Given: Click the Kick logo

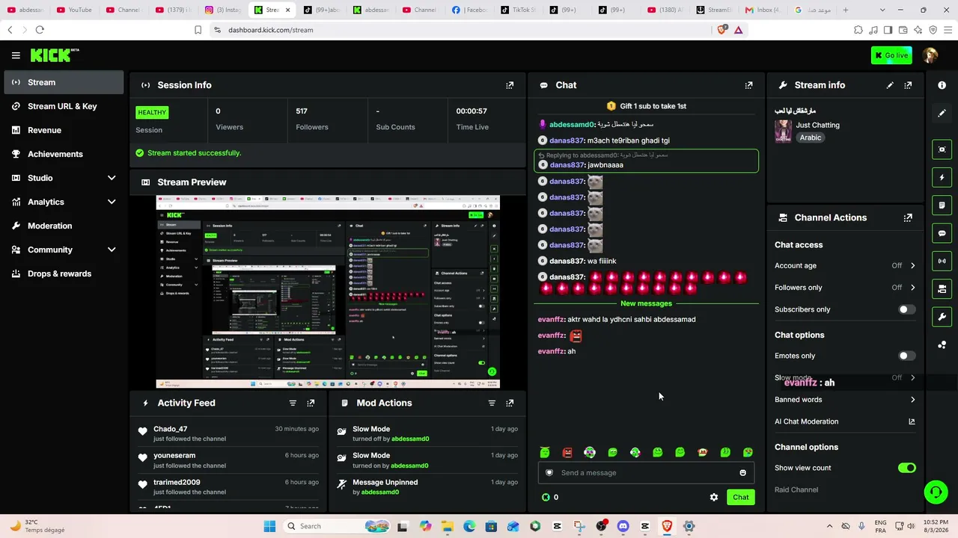Looking at the screenshot, I should [x=55, y=55].
